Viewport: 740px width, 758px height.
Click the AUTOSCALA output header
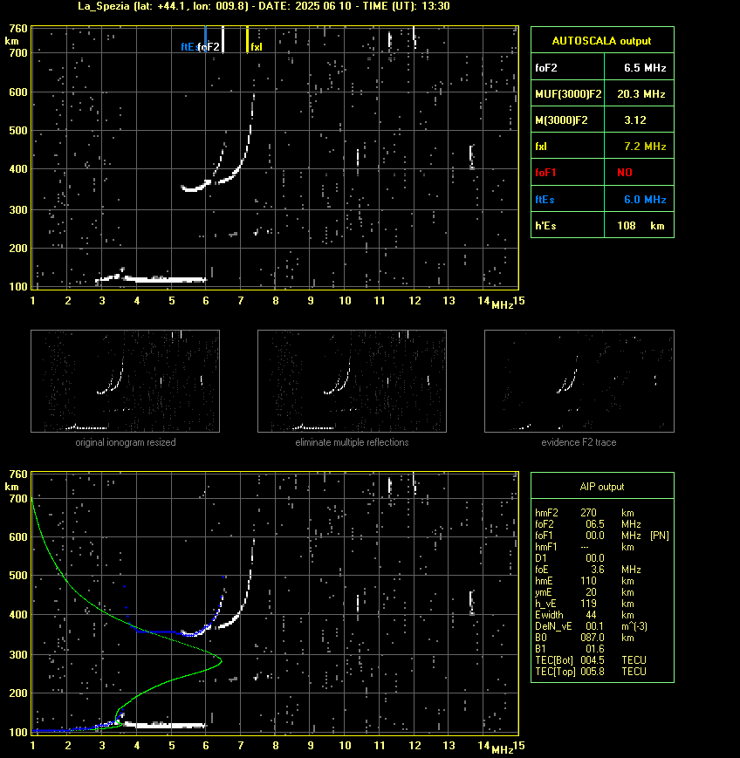(602, 41)
